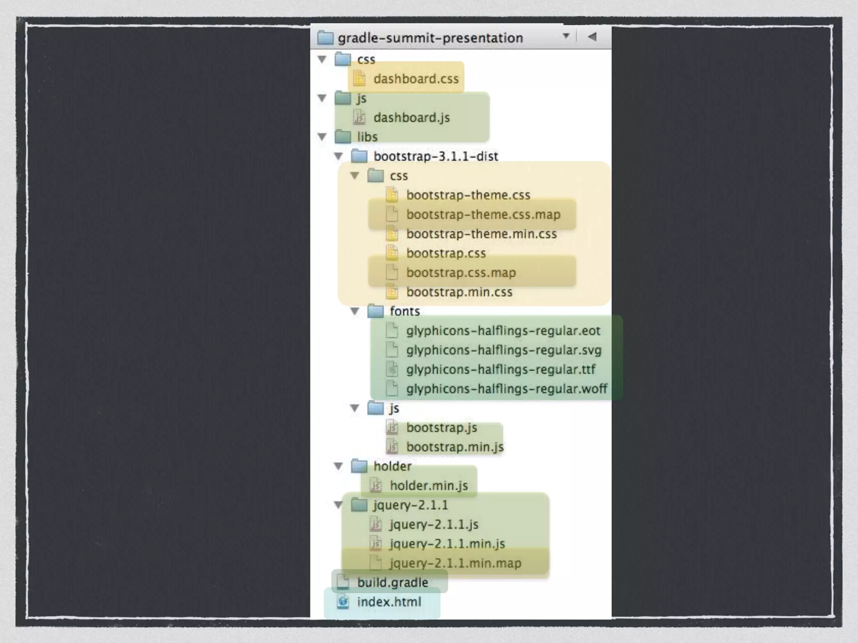The image size is (858, 643).
Task: Click the bootstrap.css.map file icon
Action: [x=392, y=272]
